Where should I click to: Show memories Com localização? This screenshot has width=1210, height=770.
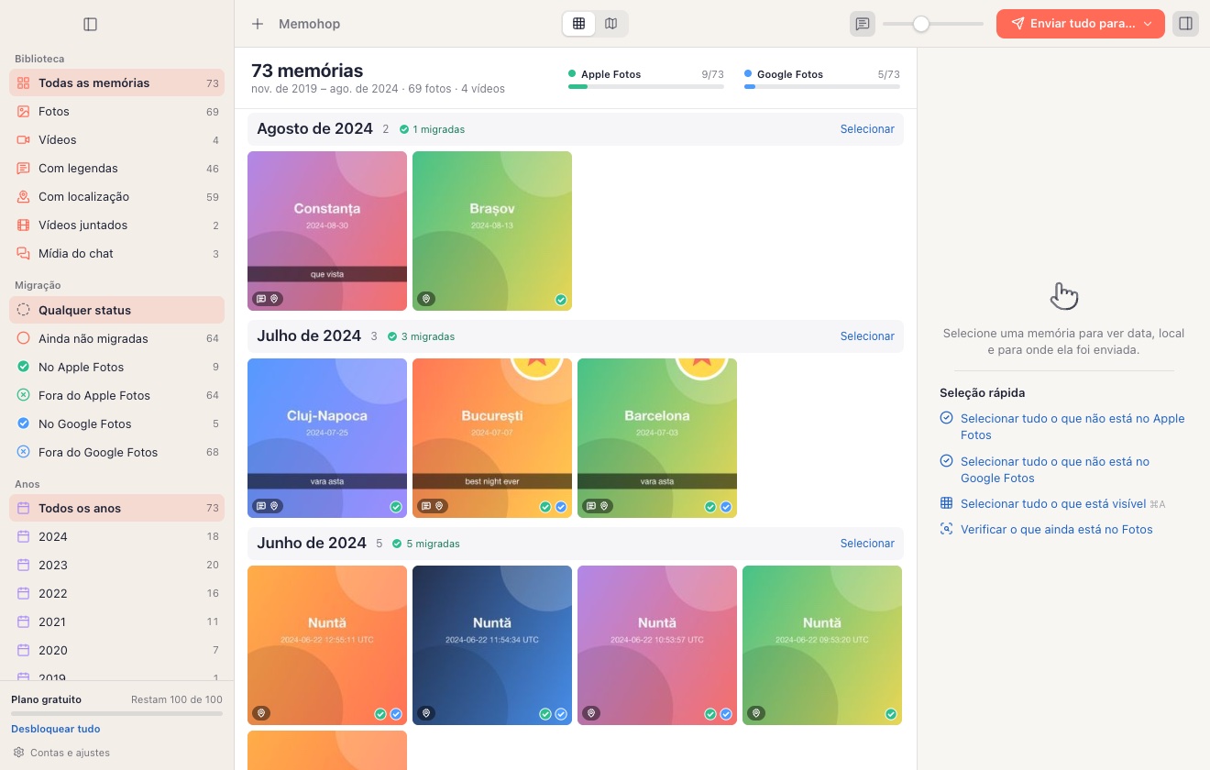coord(116,196)
